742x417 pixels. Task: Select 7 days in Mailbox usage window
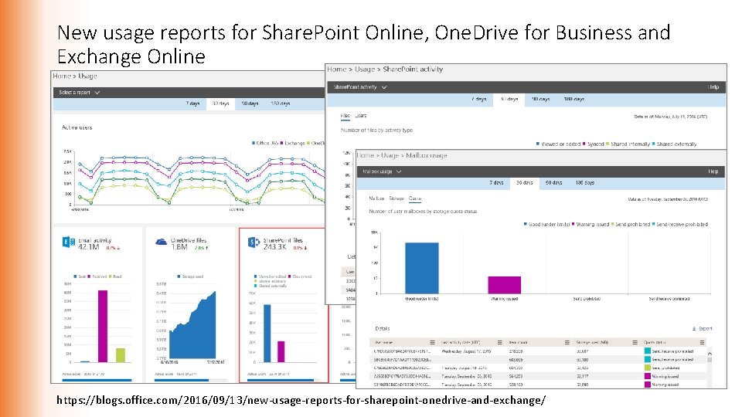tap(496, 183)
